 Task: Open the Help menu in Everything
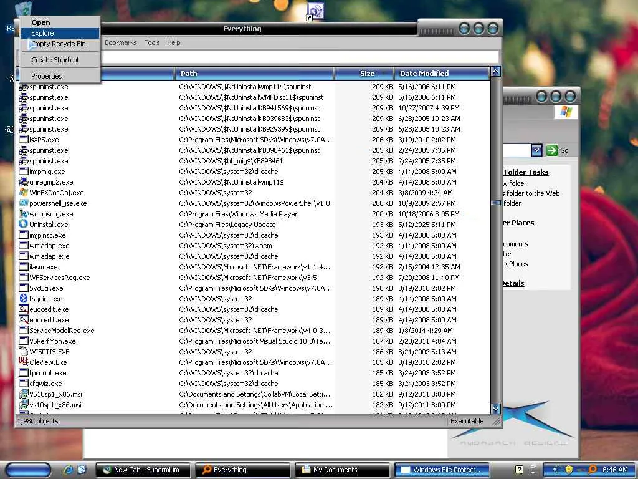click(173, 42)
